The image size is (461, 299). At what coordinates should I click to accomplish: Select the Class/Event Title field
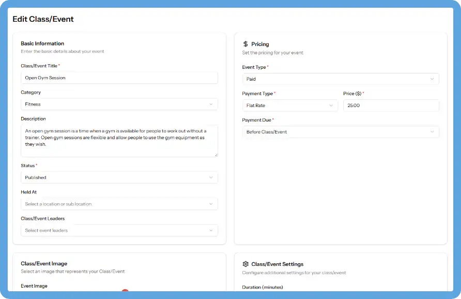coord(119,78)
